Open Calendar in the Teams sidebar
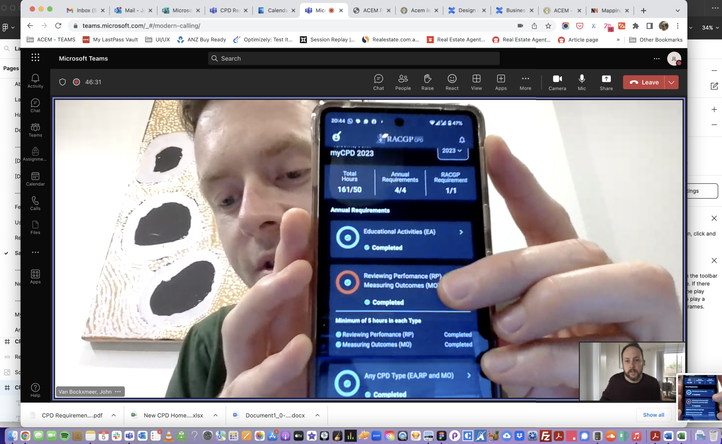This screenshot has height=444, width=722. point(35,179)
